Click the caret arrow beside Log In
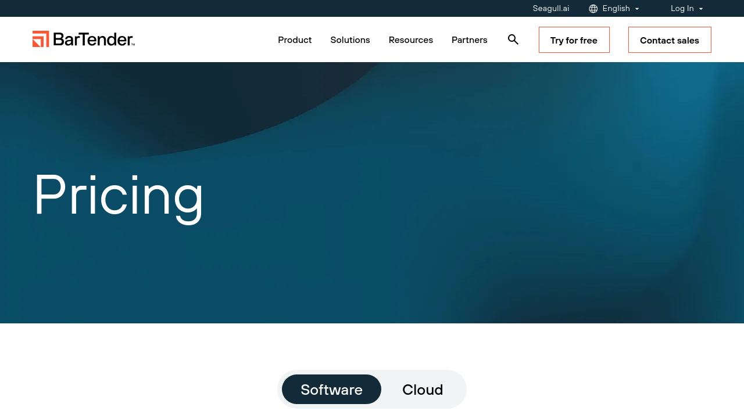The image size is (744, 418). point(701,9)
